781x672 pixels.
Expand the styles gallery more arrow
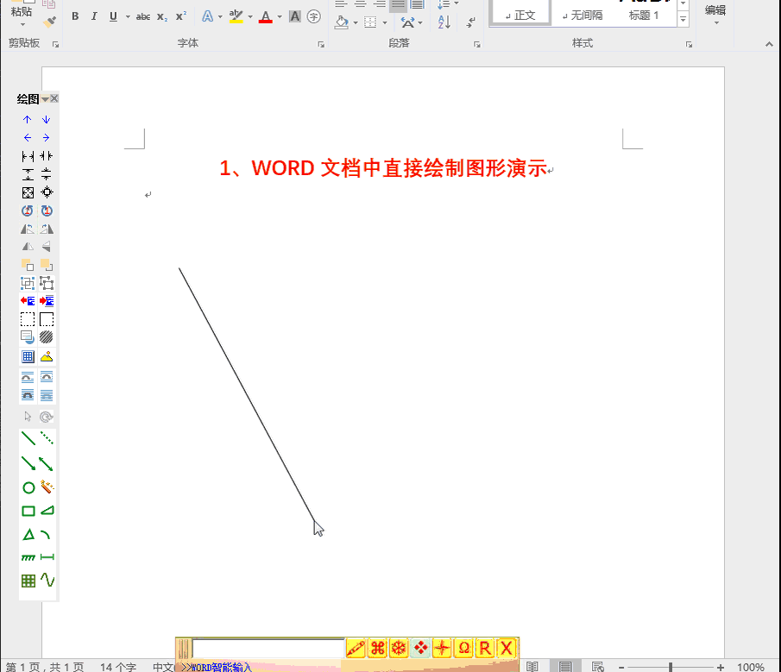pos(683,20)
